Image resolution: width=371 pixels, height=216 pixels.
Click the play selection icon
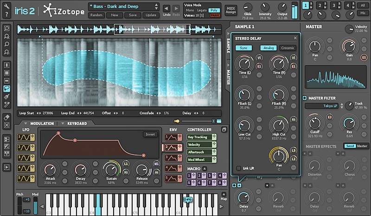tap(6, 167)
